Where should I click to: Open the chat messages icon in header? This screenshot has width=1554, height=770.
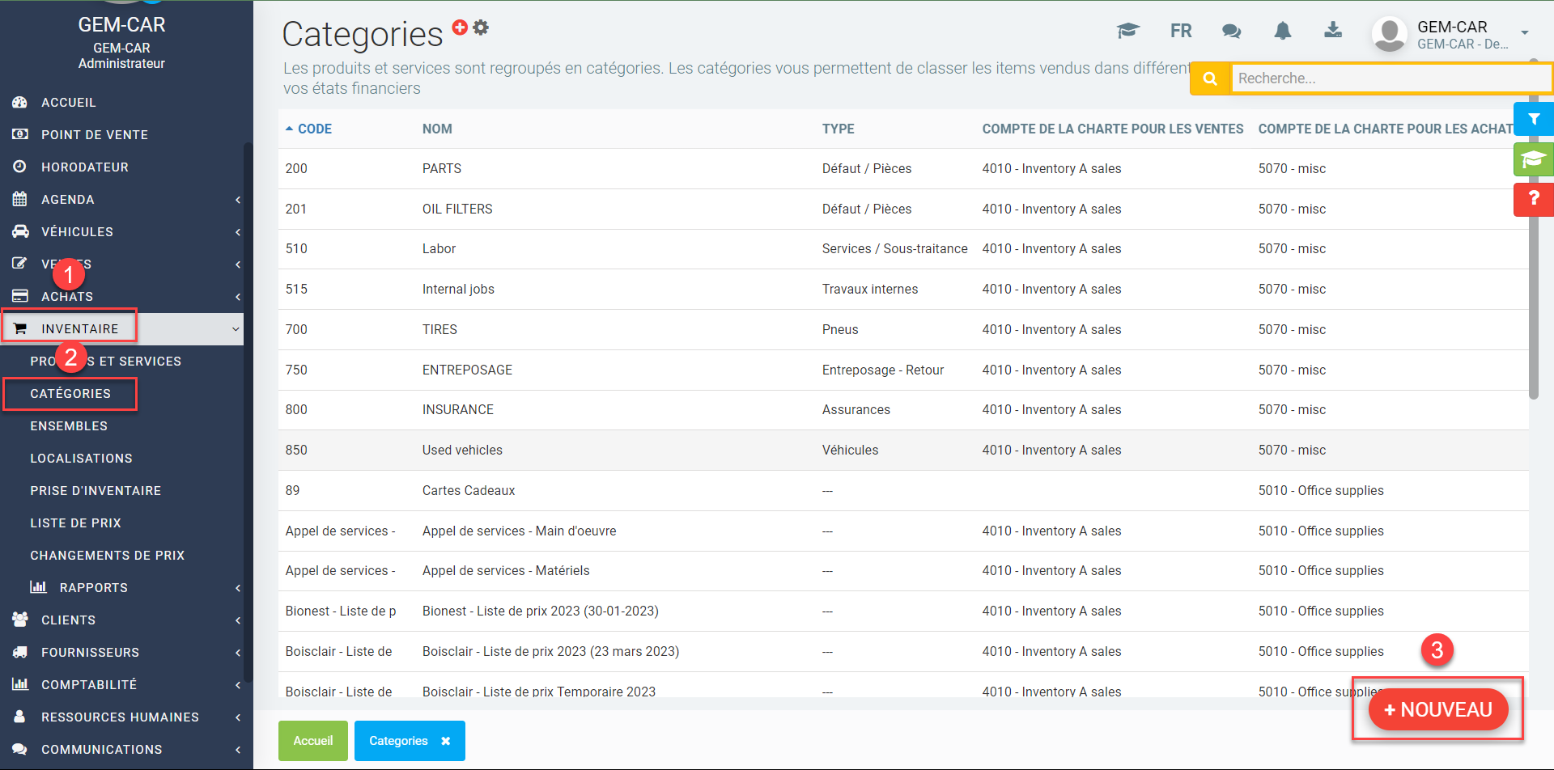click(x=1231, y=32)
